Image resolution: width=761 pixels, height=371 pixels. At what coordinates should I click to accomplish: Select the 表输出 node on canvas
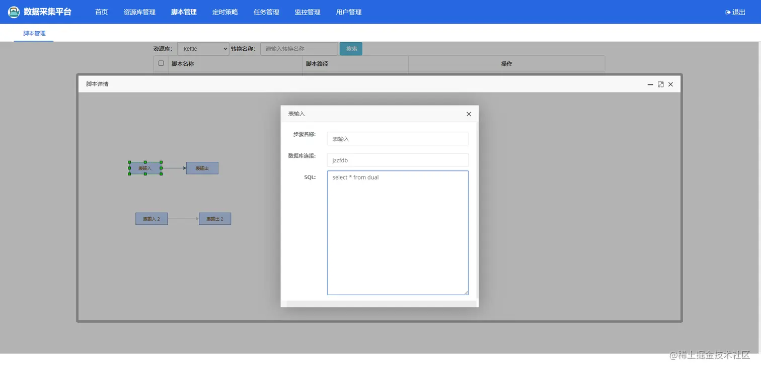pos(202,168)
